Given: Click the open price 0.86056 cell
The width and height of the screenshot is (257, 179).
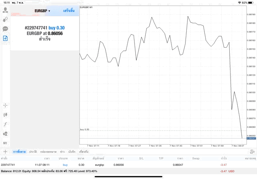Looking at the screenshot, I should 119,165.
